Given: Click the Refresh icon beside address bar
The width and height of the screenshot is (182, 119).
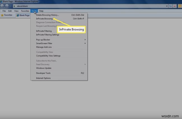Looking at the screenshot, I should pyautogui.click(x=171, y=6).
